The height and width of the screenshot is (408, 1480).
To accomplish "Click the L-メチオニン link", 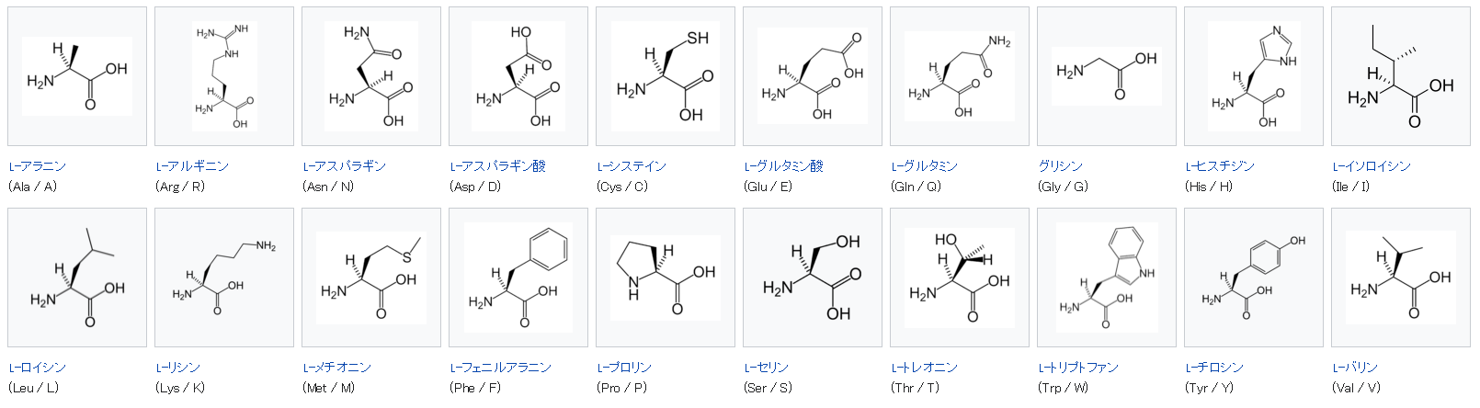I will (x=337, y=368).
